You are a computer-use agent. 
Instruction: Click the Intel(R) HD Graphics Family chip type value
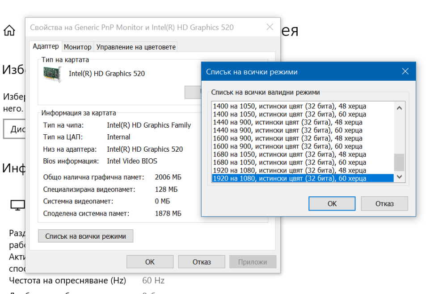click(x=149, y=125)
